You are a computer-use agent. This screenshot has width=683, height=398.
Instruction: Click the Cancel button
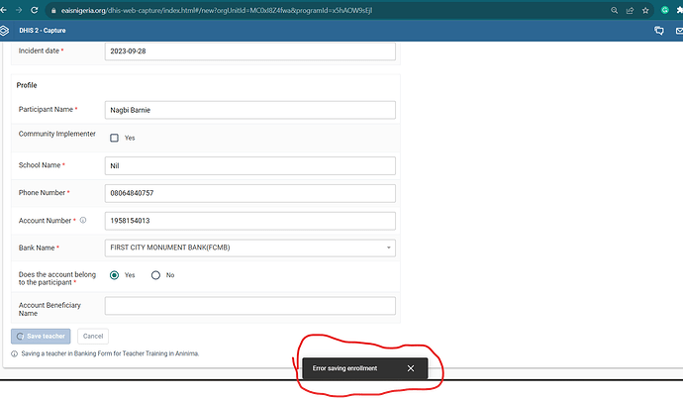tap(92, 336)
